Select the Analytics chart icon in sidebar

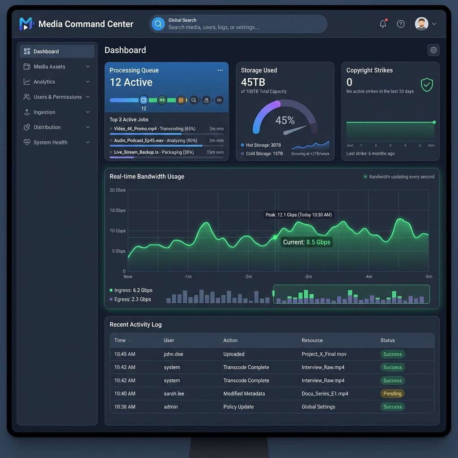[27, 81]
